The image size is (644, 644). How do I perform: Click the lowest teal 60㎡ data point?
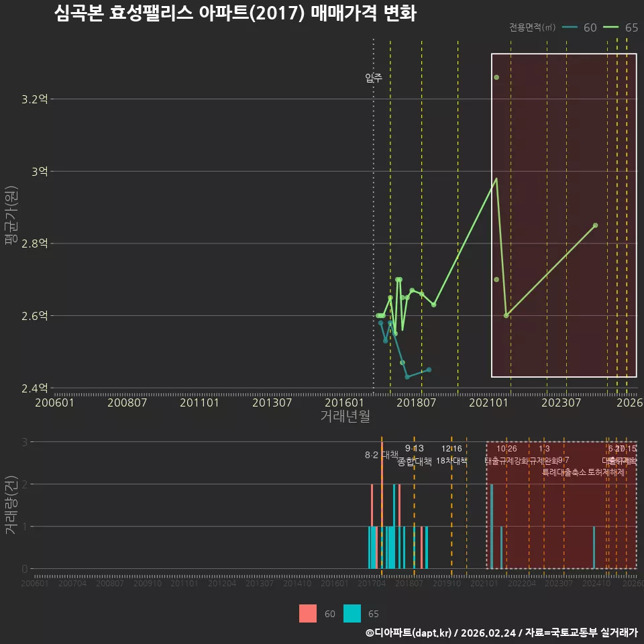click(407, 376)
